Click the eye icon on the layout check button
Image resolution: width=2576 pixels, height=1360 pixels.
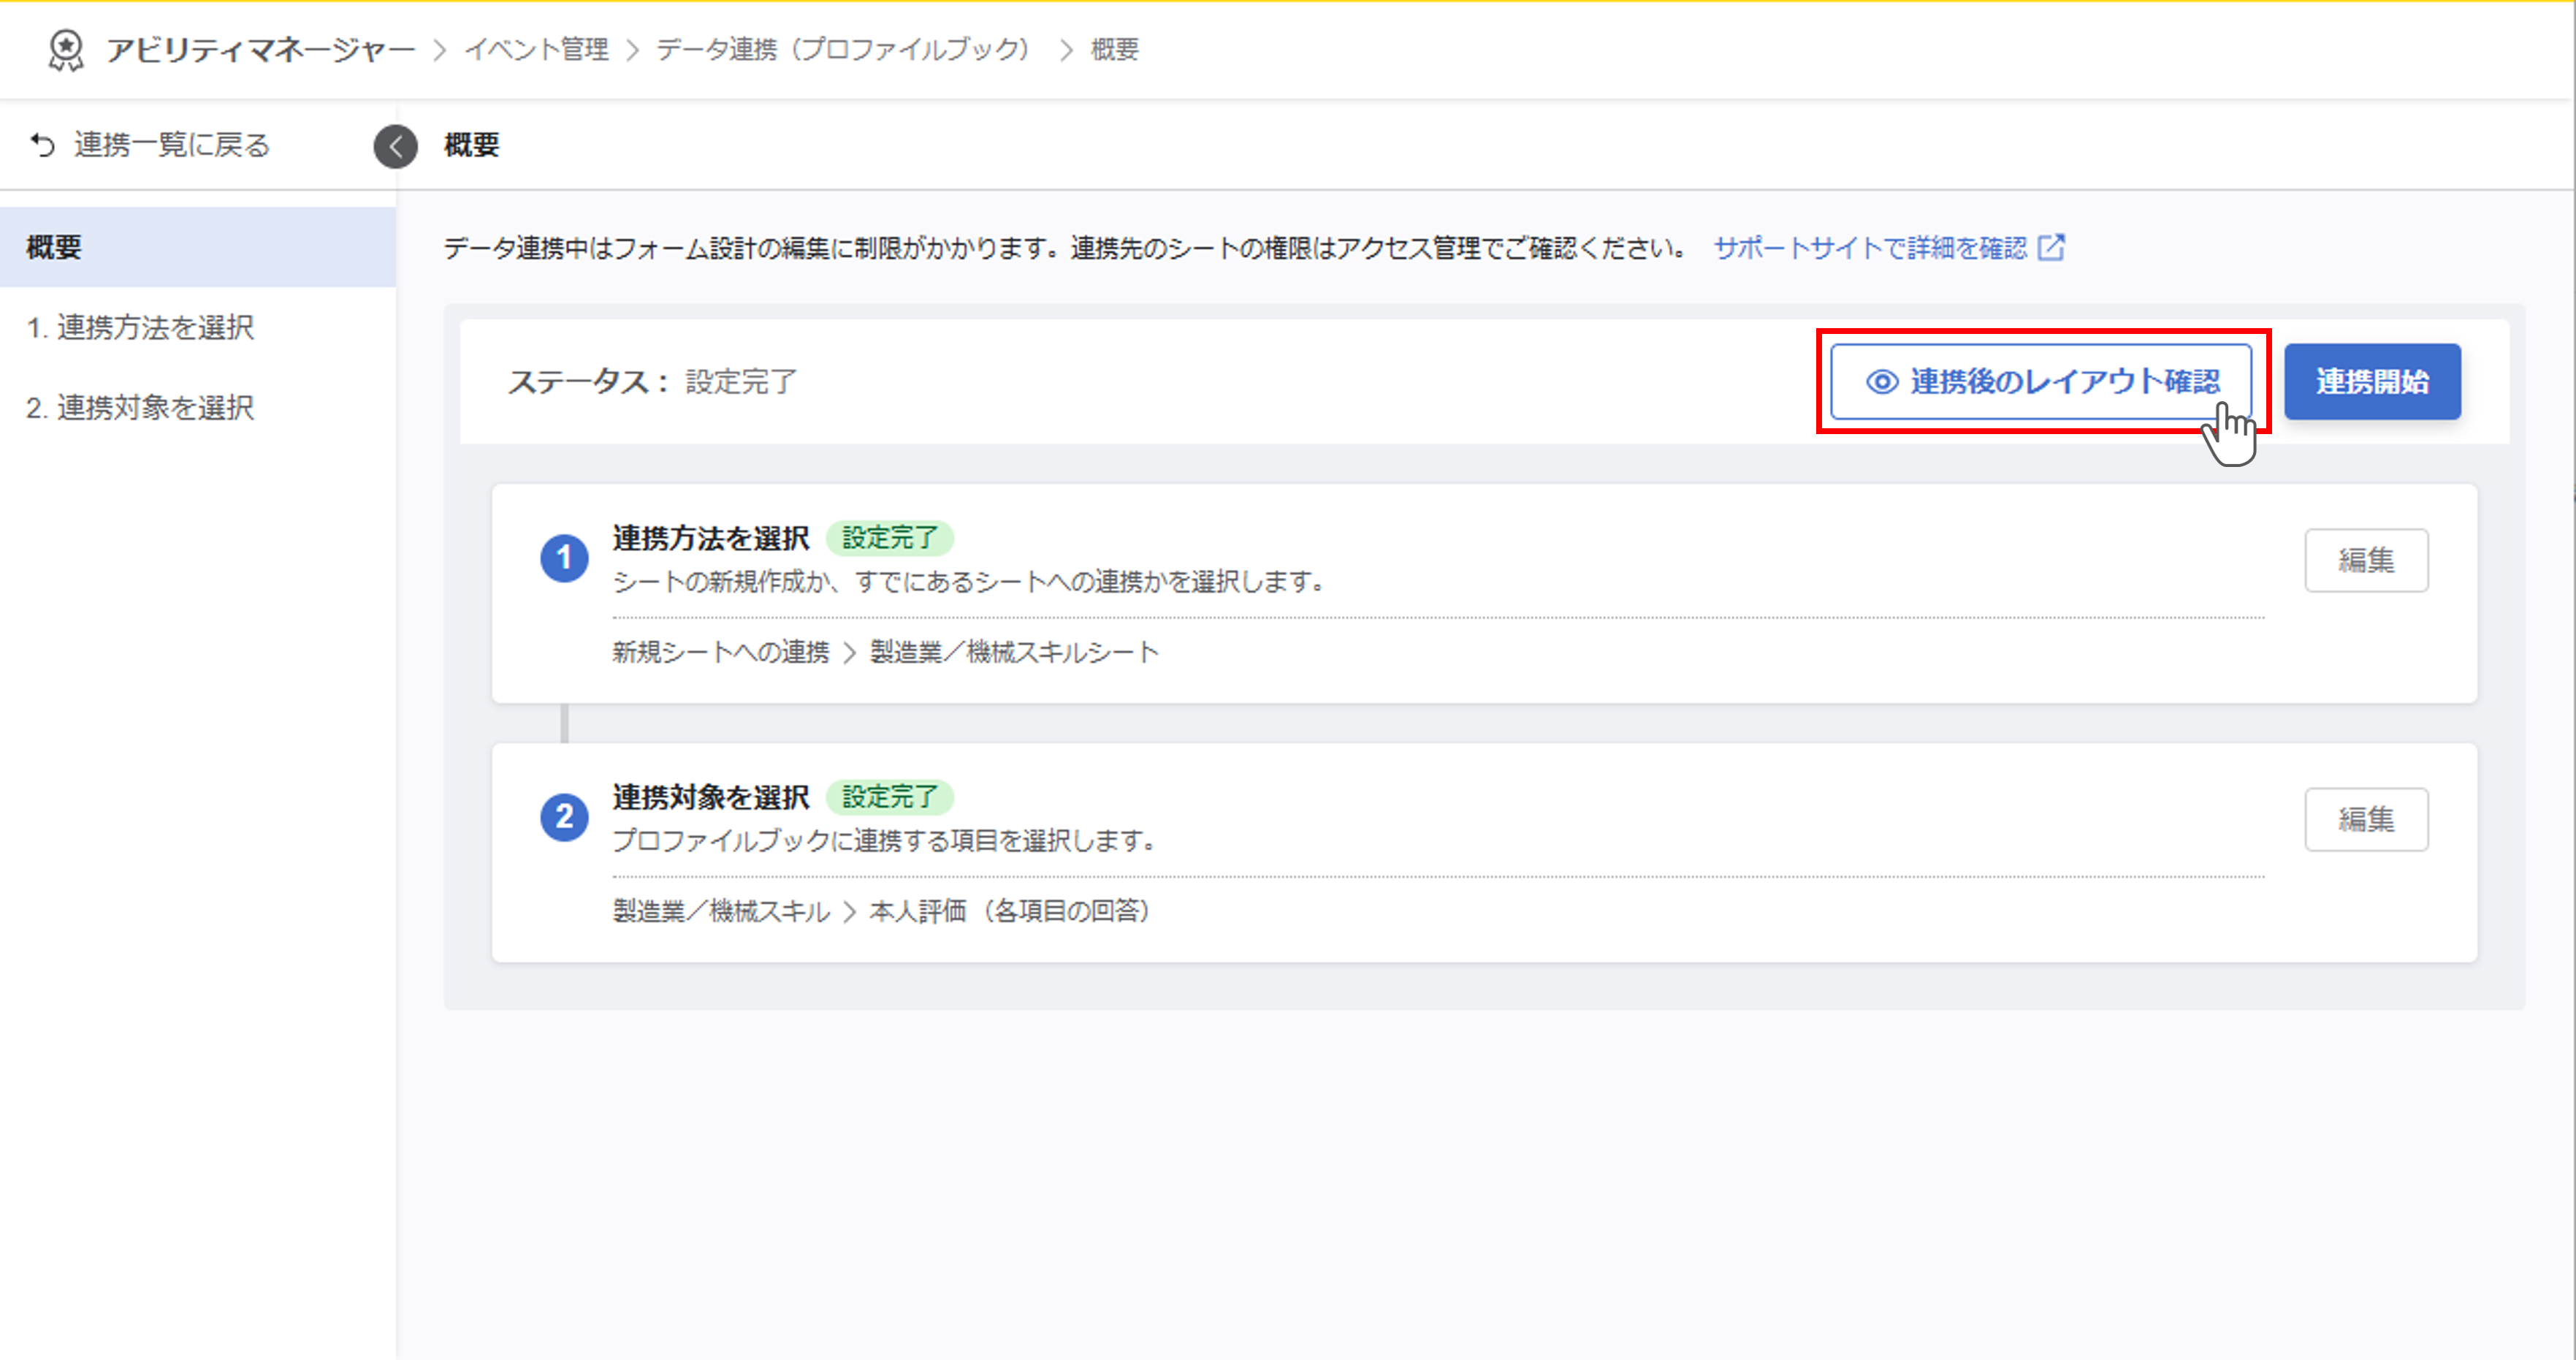1881,382
